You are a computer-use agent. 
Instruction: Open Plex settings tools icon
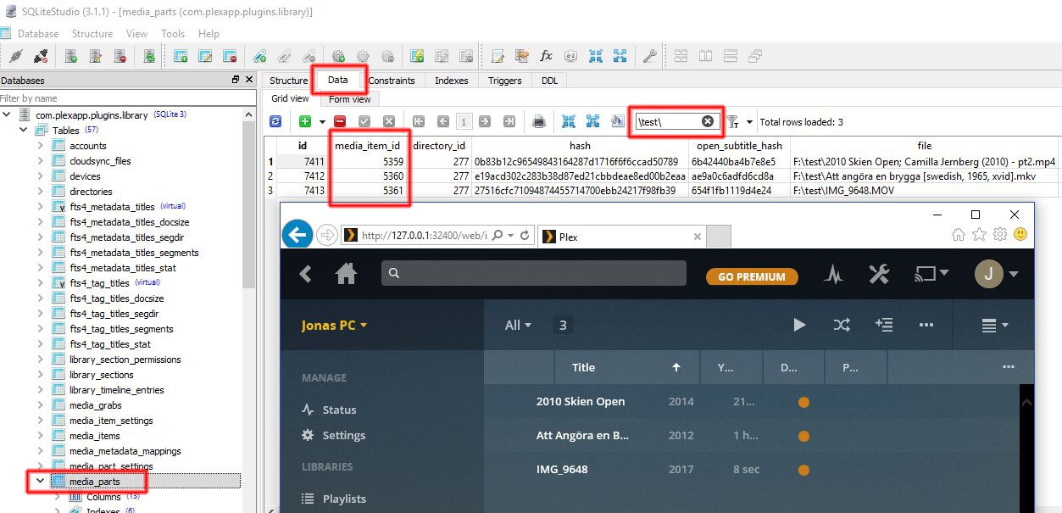879,275
